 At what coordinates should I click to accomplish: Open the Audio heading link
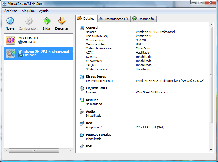pos(90,111)
